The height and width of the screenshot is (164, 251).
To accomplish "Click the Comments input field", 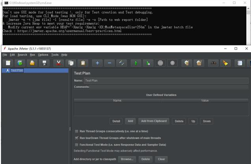I will point(169,87).
